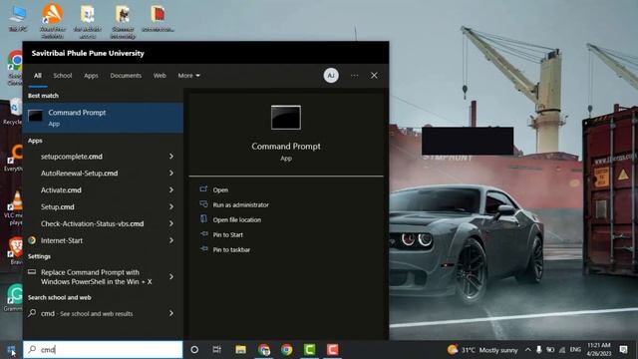Screen dimensions: 638x359
Task: Open the red Camtasia recorder taskbar icon
Action: (x=332, y=350)
